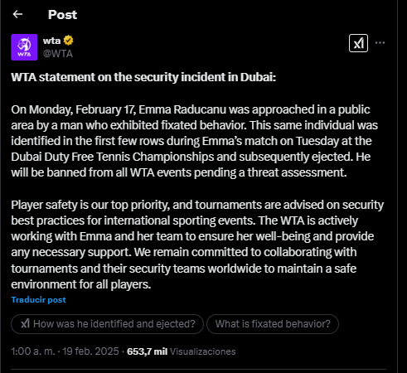Click the 19 feb. 2025 post date
Image resolution: width=407 pixels, height=373 pixels.
point(90,351)
